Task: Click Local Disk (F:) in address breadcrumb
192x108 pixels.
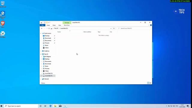Action: point(64,28)
